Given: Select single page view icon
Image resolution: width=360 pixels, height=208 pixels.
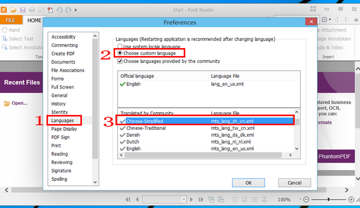Looking at the screenshot, I should pyautogui.click(x=235, y=199).
